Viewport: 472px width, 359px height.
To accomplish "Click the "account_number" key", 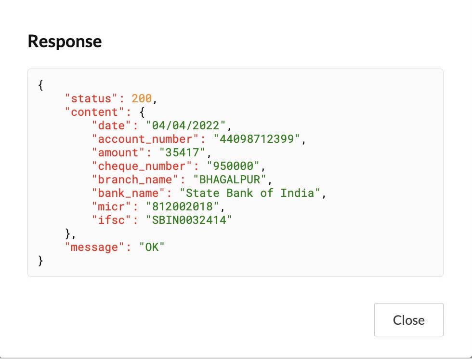I will coord(142,139).
